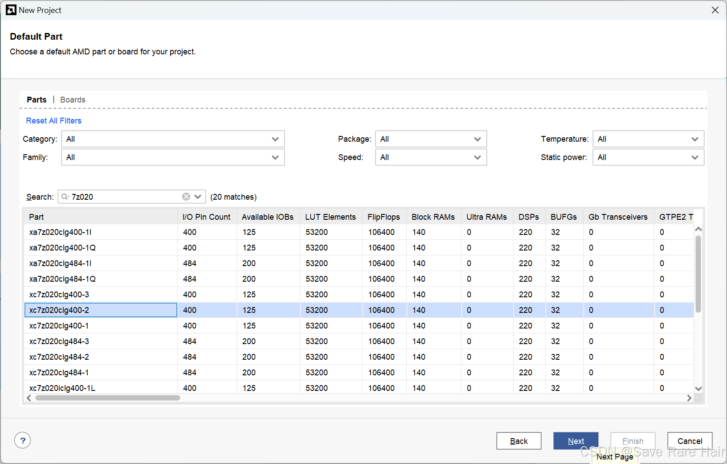Sort by the I/O Pin Count column header
Screen dimensions: 727x464
click(x=207, y=217)
